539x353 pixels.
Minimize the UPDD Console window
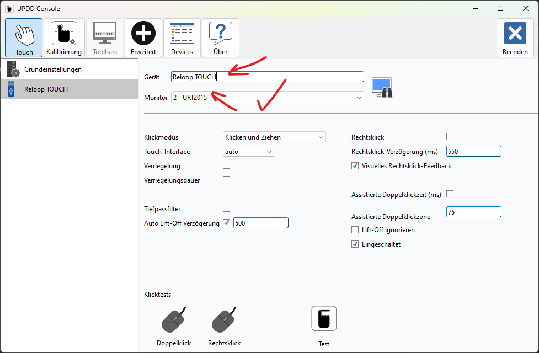click(476, 8)
